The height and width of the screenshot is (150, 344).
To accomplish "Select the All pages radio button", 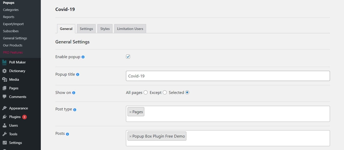I will pyautogui.click(x=146, y=93).
